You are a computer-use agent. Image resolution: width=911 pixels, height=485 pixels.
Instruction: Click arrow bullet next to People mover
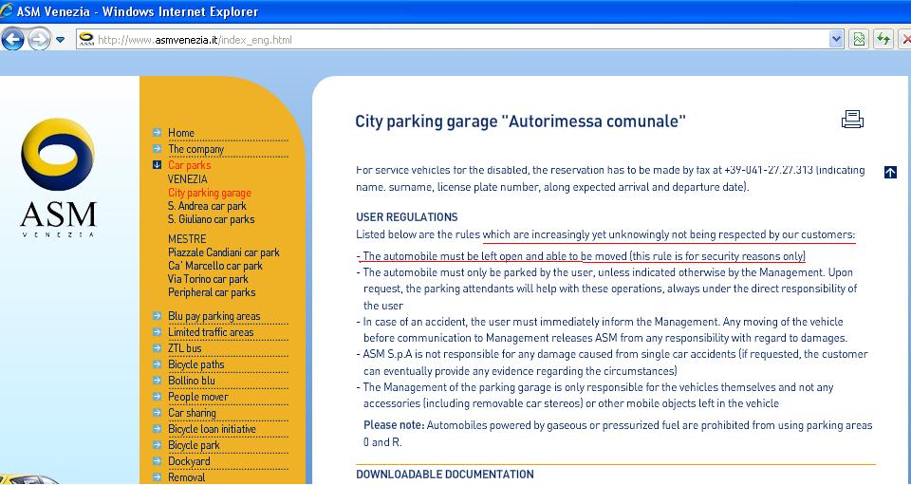[157, 397]
